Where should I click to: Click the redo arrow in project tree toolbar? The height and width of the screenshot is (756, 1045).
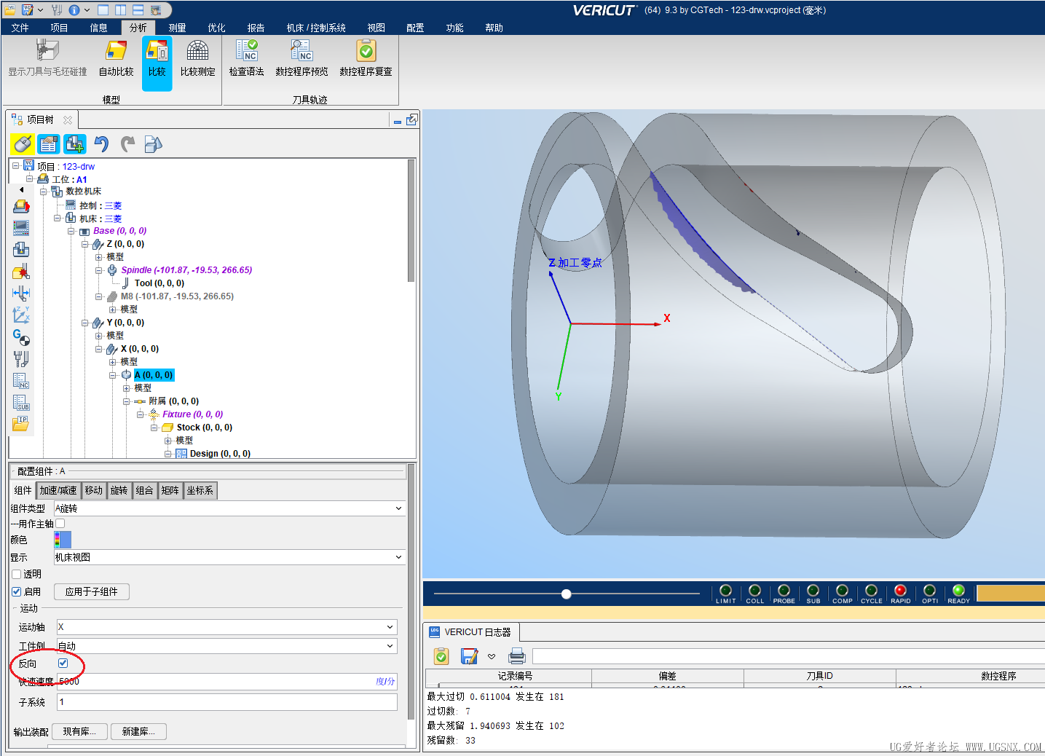pyautogui.click(x=127, y=144)
